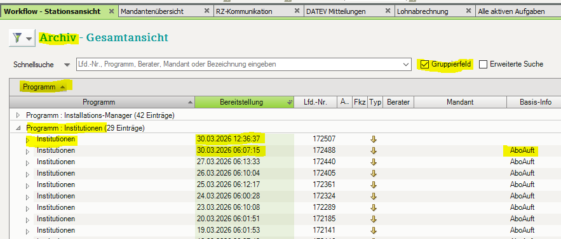
Task: Expand the Institutionen row 172361
Action: [28, 186]
